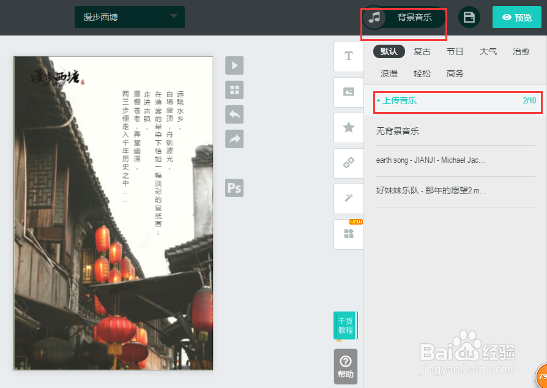Image resolution: width=547 pixels, height=388 pixels.
Task: Select the 好妹妹乐队 - 那年的愿望 track
Action: [x=431, y=190]
